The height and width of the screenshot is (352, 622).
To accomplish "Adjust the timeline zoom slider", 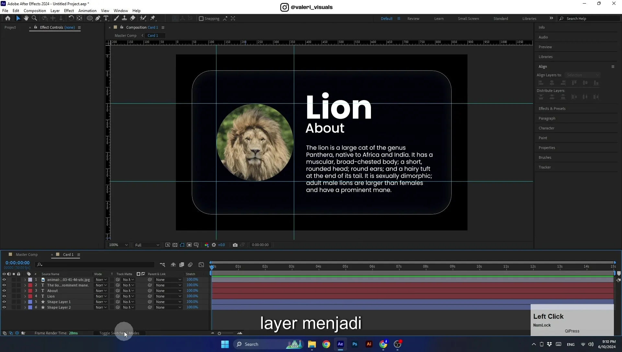I will pyautogui.click(x=219, y=333).
